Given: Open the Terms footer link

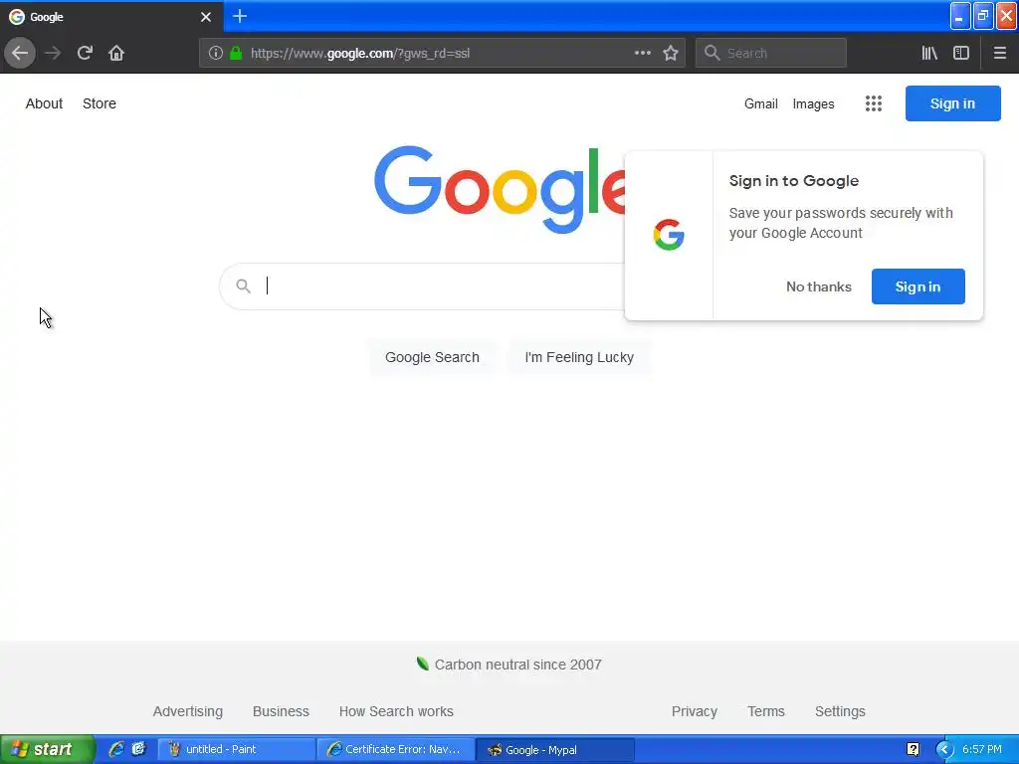Looking at the screenshot, I should click(766, 711).
